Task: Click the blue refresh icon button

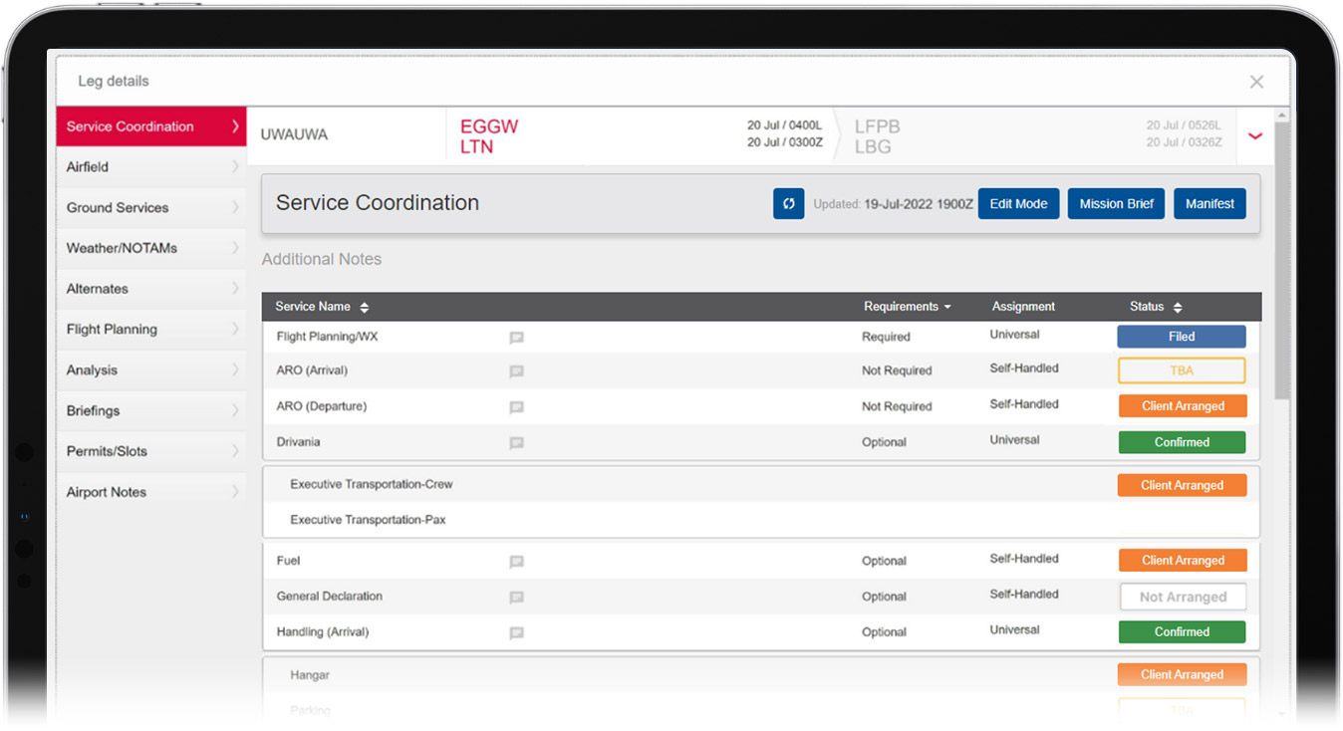Action: click(788, 203)
